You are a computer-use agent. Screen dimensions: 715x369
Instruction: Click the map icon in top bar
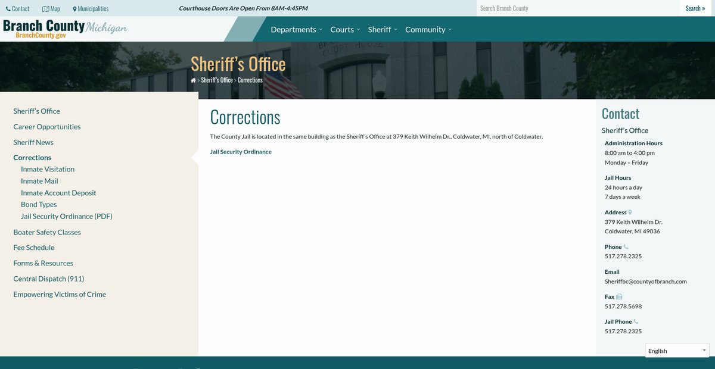(46, 9)
